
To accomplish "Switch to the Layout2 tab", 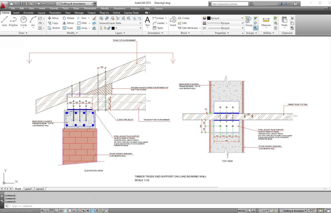I will click(x=40, y=189).
